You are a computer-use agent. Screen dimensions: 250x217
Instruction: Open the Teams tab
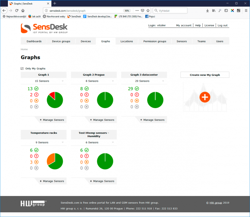click(201, 41)
